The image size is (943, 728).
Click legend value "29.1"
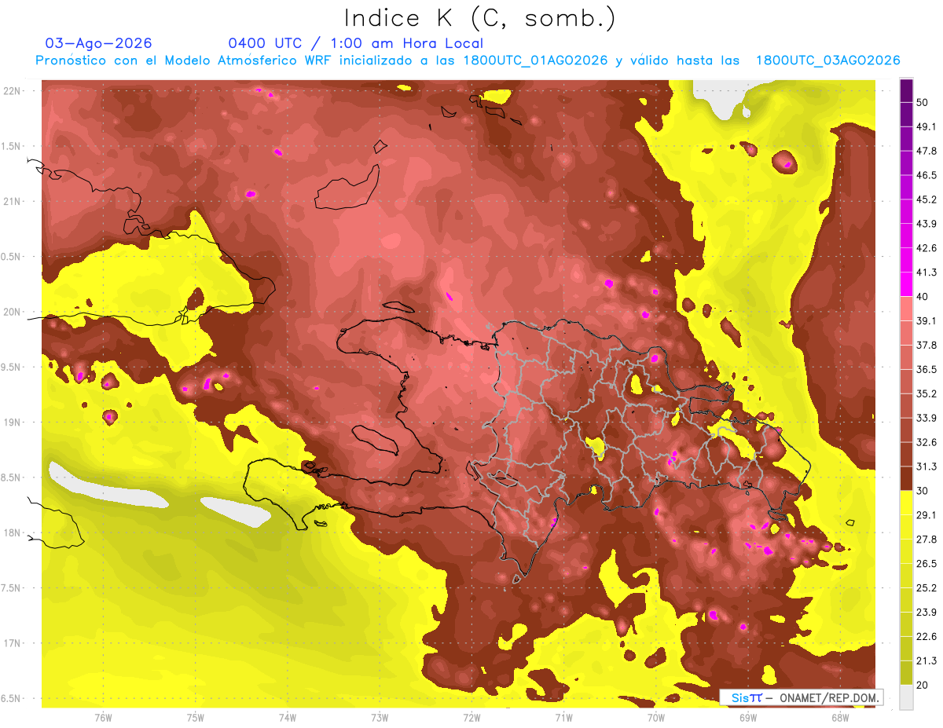(926, 514)
